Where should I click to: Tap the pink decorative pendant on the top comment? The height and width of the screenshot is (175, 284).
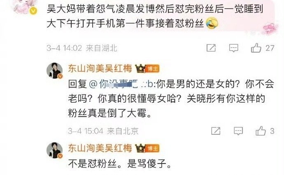270,29
